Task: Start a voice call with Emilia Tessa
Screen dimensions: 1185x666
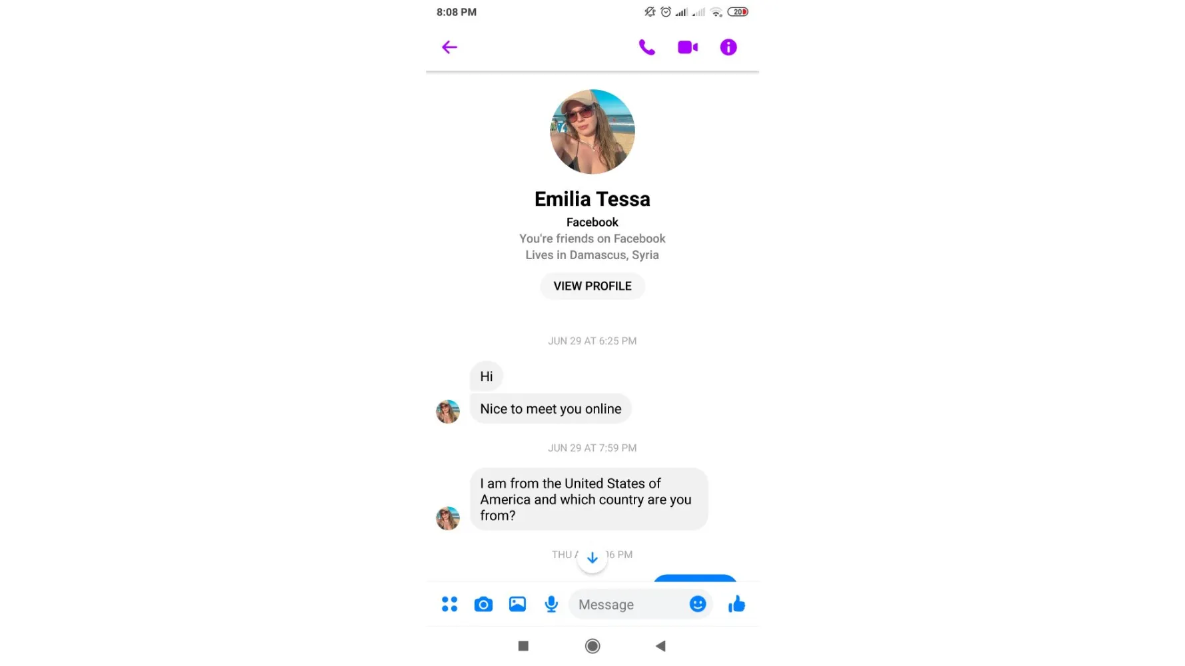Action: click(646, 47)
